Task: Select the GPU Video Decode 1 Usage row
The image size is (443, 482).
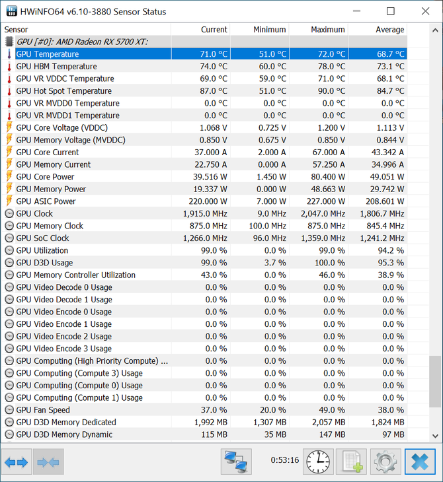Action: [x=204, y=299]
